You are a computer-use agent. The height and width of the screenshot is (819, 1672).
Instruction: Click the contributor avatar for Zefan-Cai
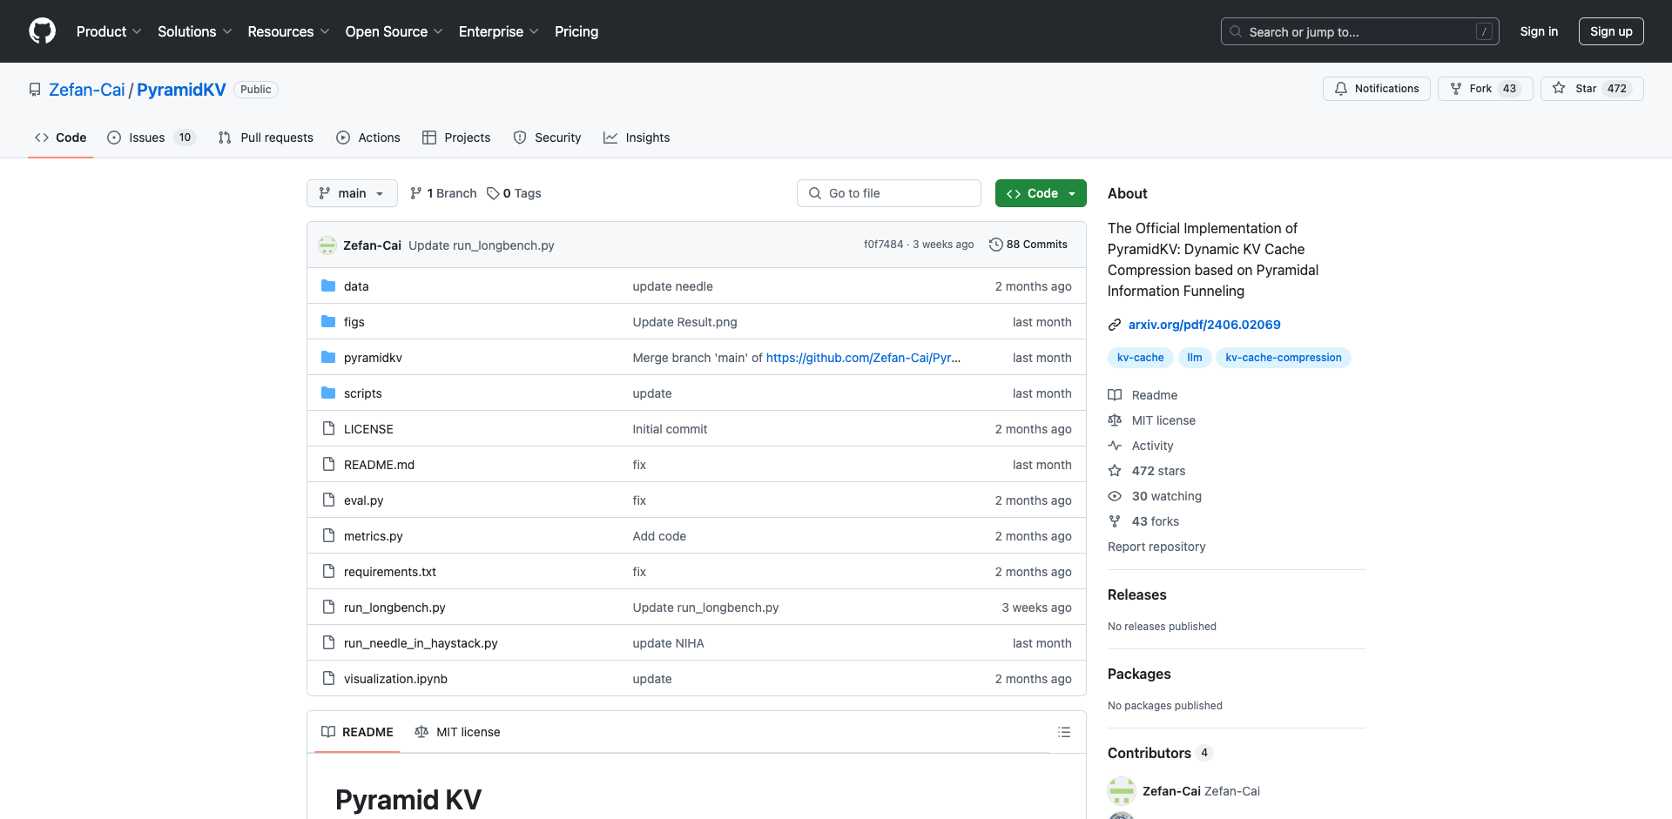[x=1122, y=791]
